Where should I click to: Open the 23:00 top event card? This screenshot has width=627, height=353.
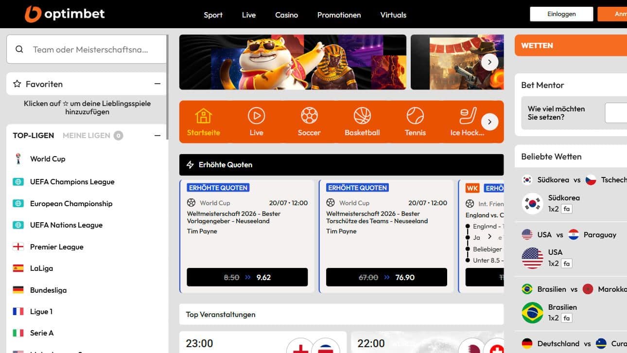pos(263,342)
